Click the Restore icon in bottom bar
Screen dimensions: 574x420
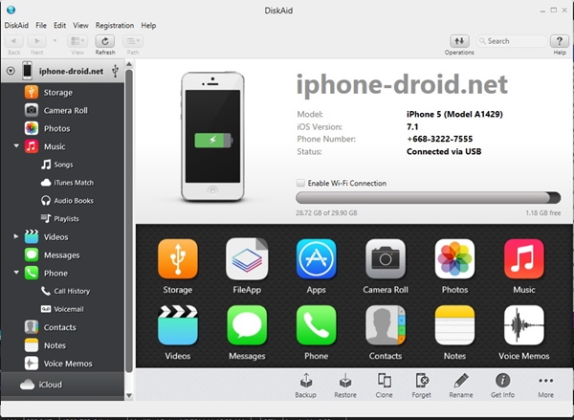pyautogui.click(x=345, y=381)
